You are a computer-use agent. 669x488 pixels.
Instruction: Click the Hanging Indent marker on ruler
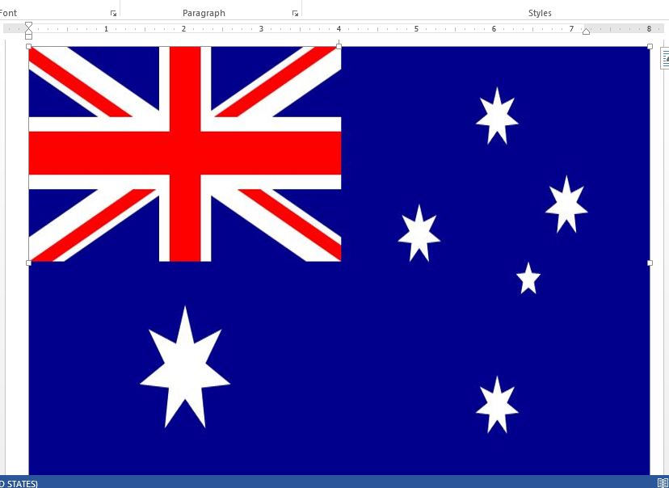pyautogui.click(x=28, y=32)
